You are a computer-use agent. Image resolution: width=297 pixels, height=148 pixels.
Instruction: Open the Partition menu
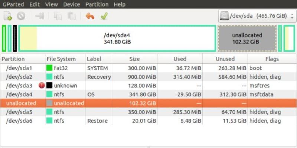click(97, 4)
